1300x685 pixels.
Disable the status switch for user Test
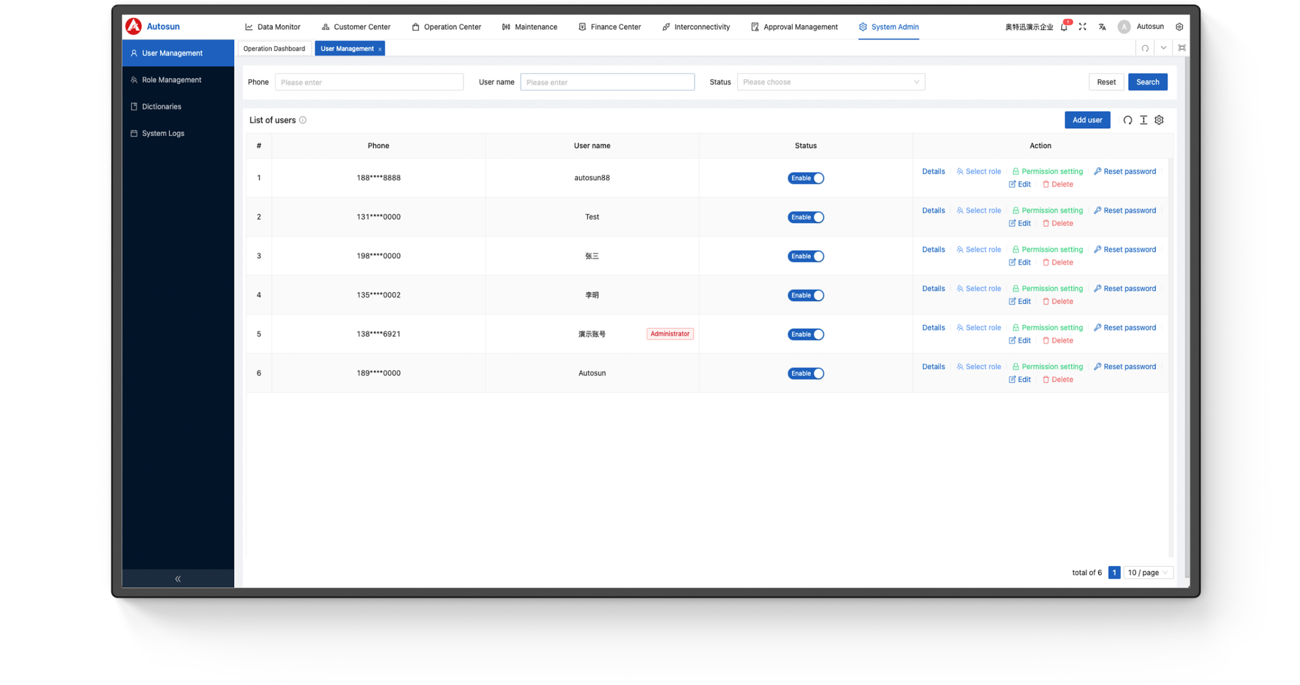[805, 217]
